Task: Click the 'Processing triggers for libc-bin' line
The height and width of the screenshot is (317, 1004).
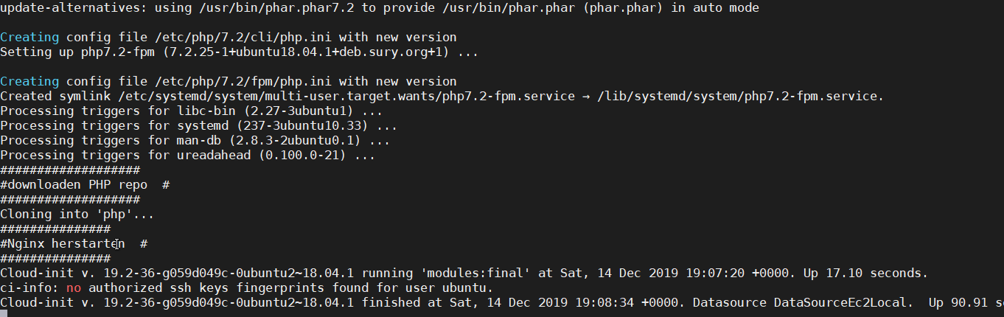Action: 192,111
